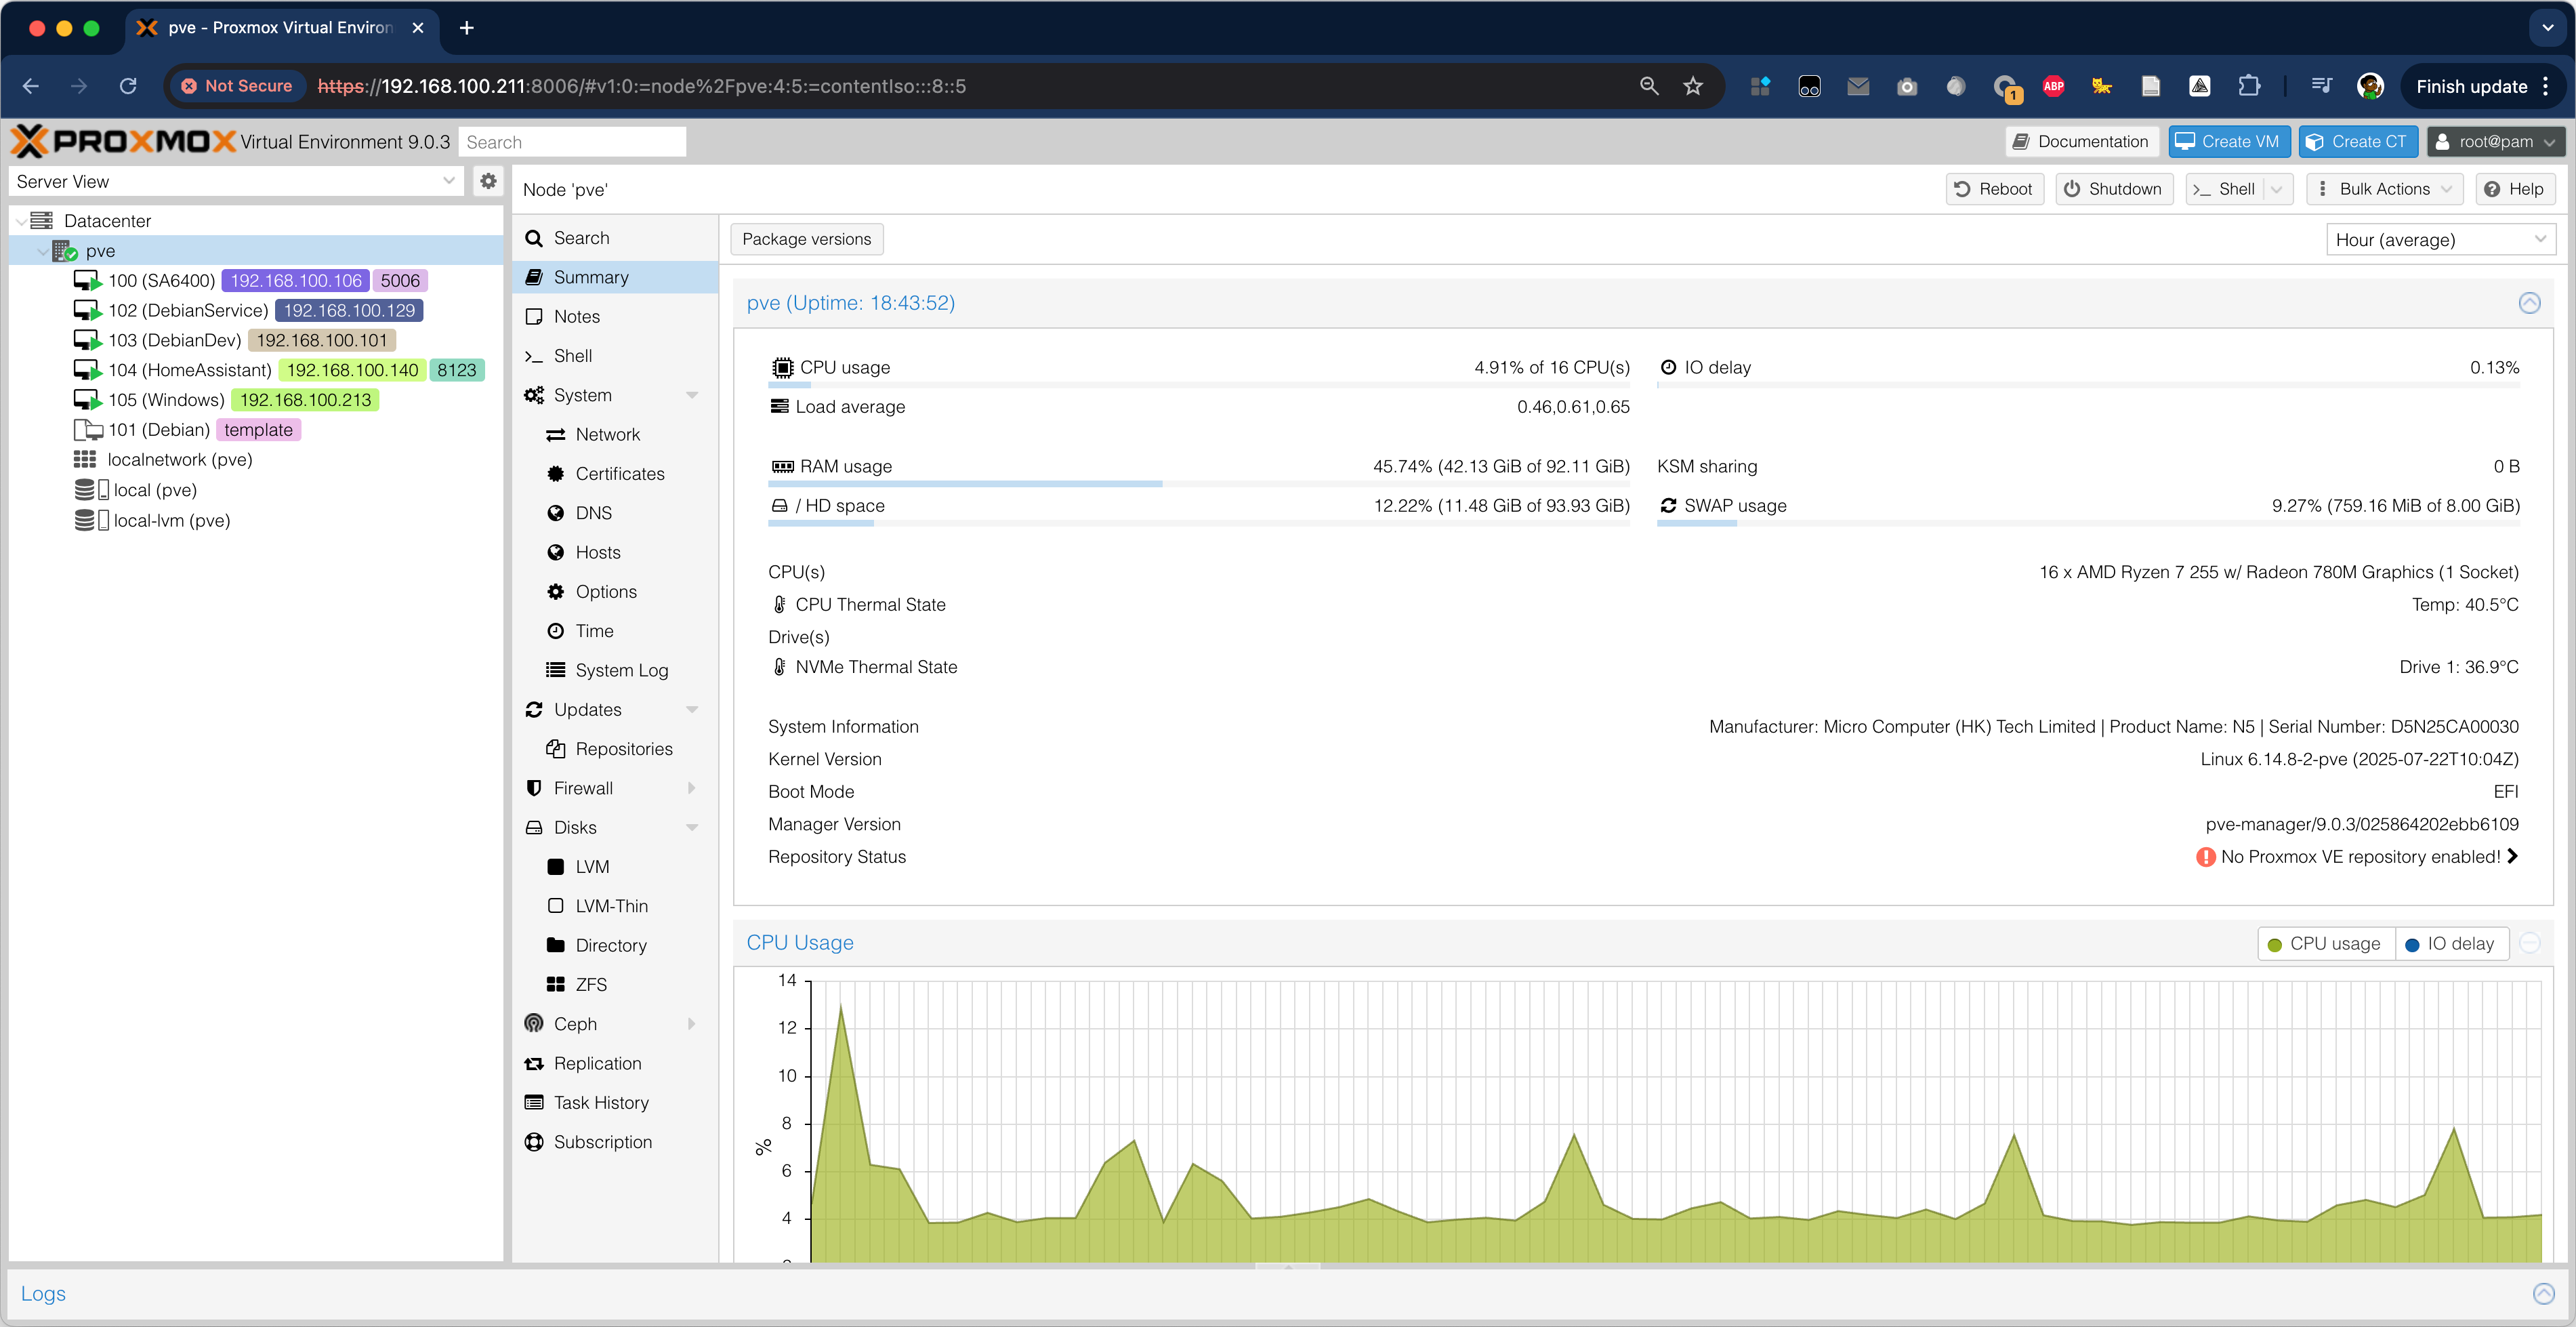The height and width of the screenshot is (1327, 2576).
Task: Expand the Logs panel
Action: pyautogui.click(x=2543, y=1293)
